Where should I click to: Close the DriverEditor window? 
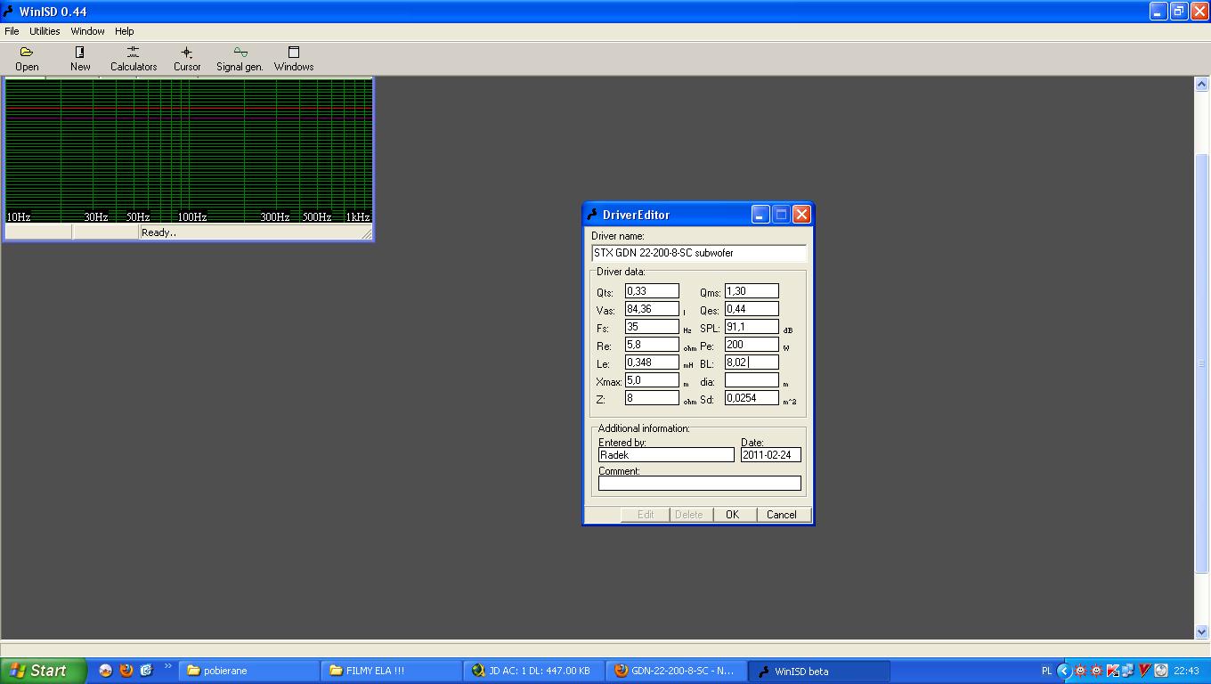[801, 215]
